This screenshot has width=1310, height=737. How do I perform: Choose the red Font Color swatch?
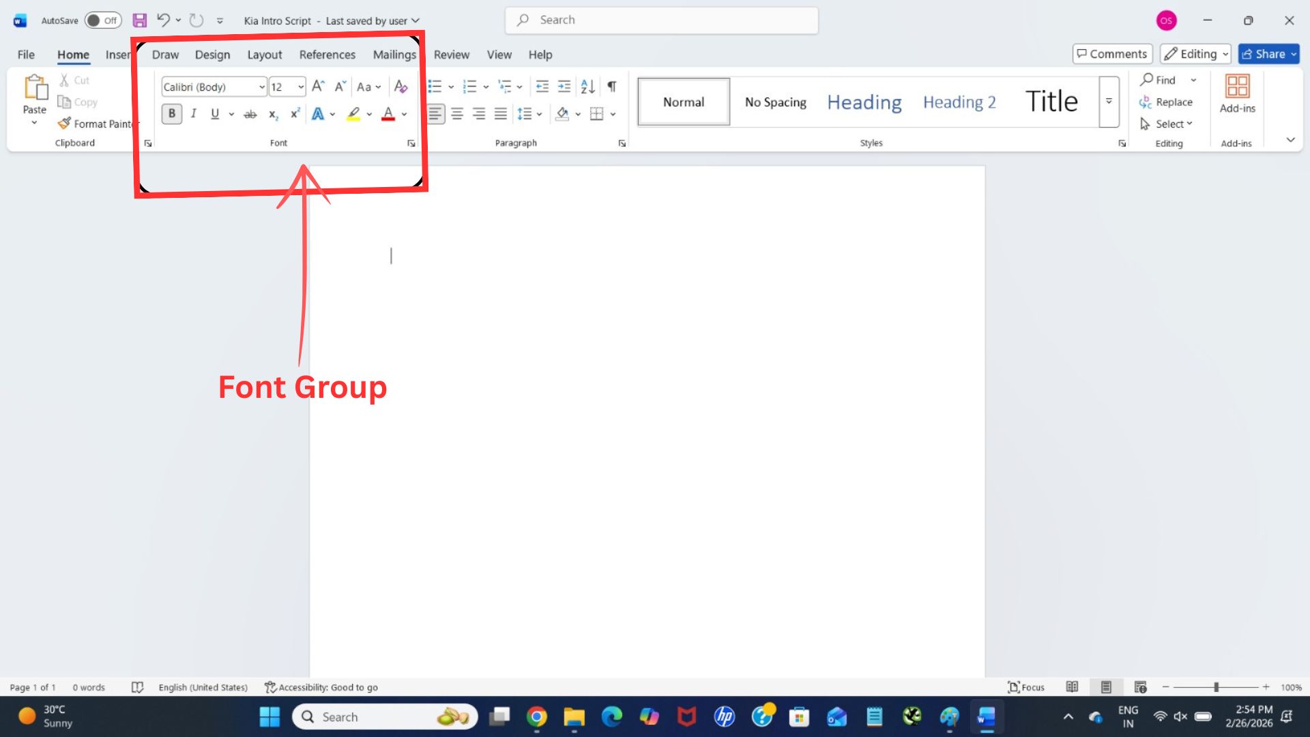tap(388, 114)
